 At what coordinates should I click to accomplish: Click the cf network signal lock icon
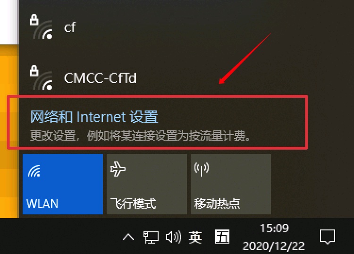click(x=42, y=26)
